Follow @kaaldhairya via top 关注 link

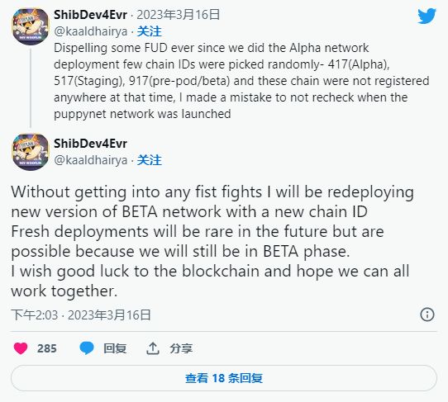tap(149, 31)
